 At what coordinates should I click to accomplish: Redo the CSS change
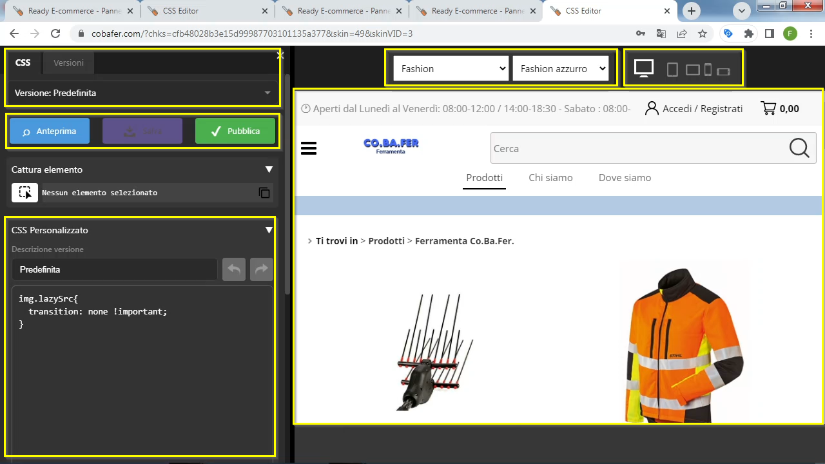point(261,269)
